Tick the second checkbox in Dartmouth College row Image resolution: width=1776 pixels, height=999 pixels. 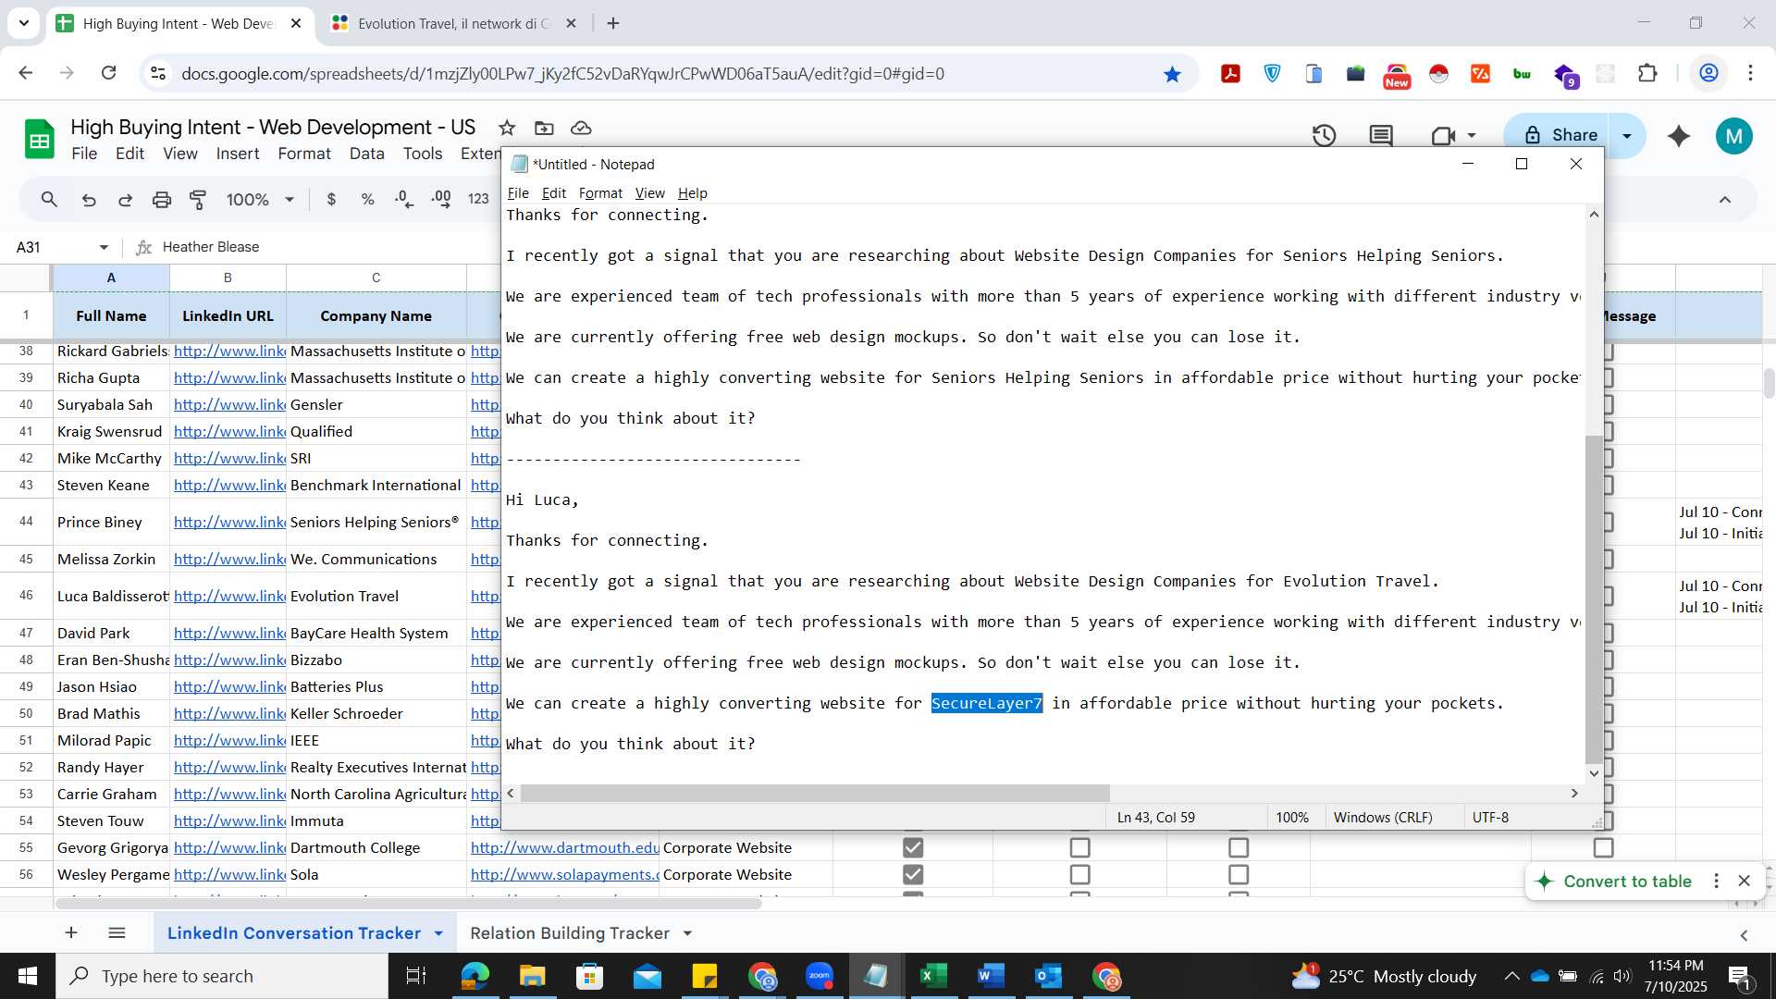[1079, 847]
